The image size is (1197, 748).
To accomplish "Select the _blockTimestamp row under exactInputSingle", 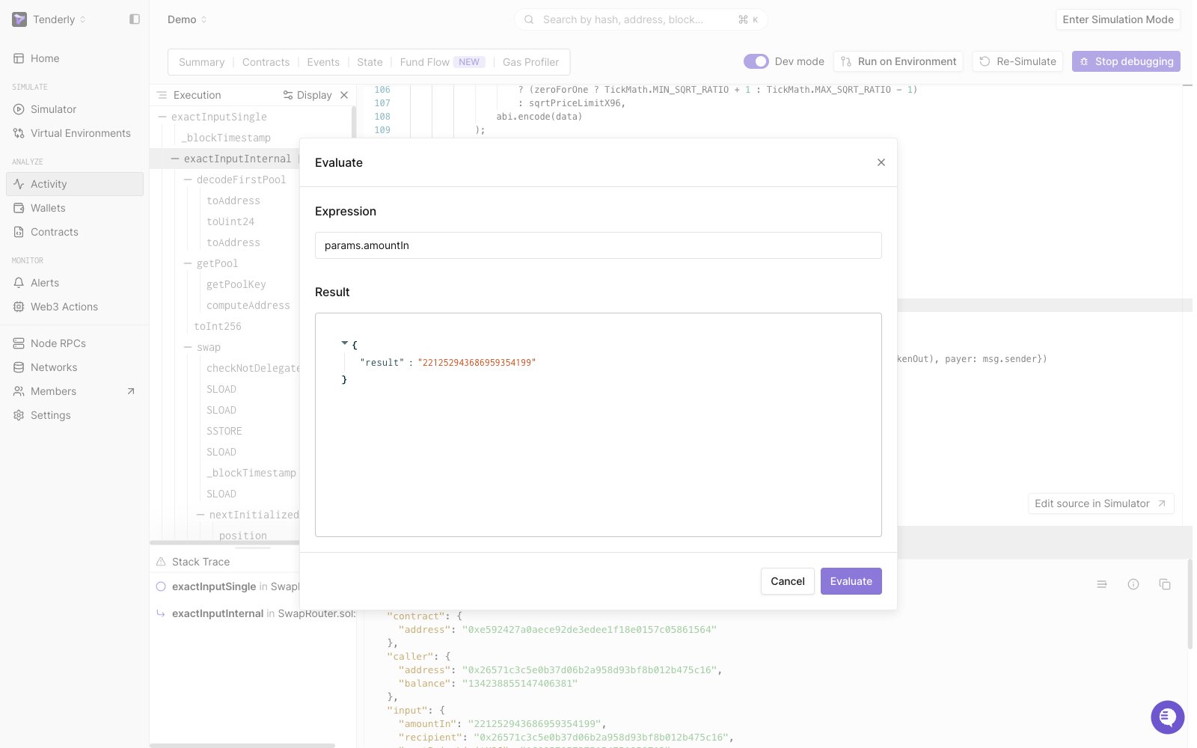I will click(226, 138).
